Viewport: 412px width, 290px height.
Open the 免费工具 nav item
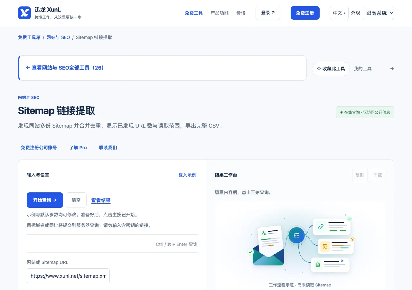tap(194, 13)
